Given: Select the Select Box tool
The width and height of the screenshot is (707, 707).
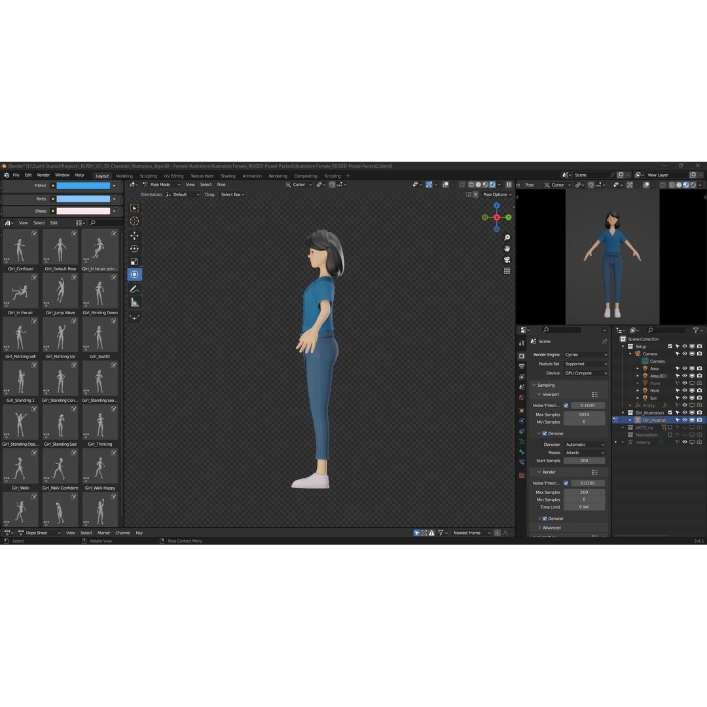Looking at the screenshot, I should coord(134,208).
